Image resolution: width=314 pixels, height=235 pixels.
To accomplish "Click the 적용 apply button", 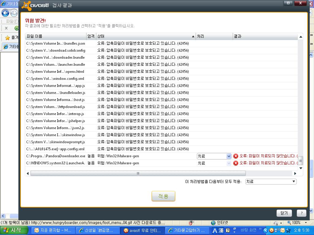I will click(163, 196).
